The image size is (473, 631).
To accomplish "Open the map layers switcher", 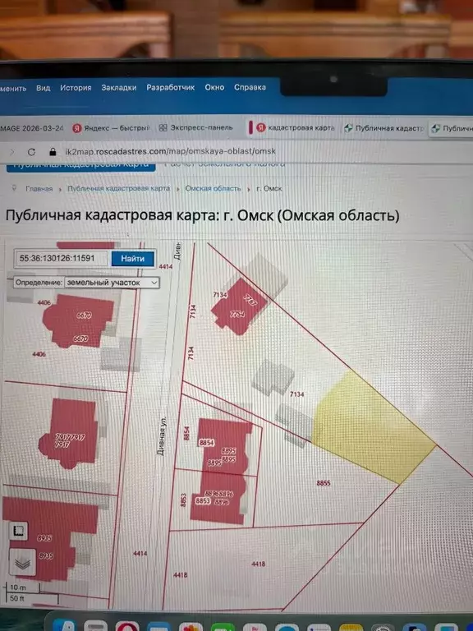I will click(22, 563).
